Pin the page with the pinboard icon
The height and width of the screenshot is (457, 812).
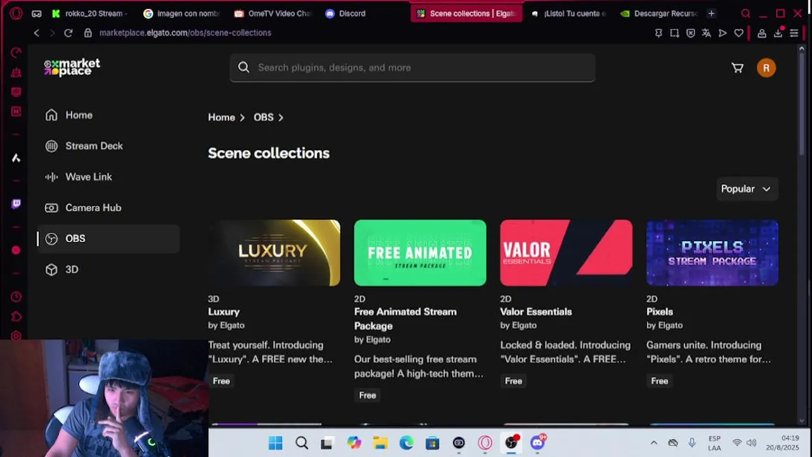[658, 33]
